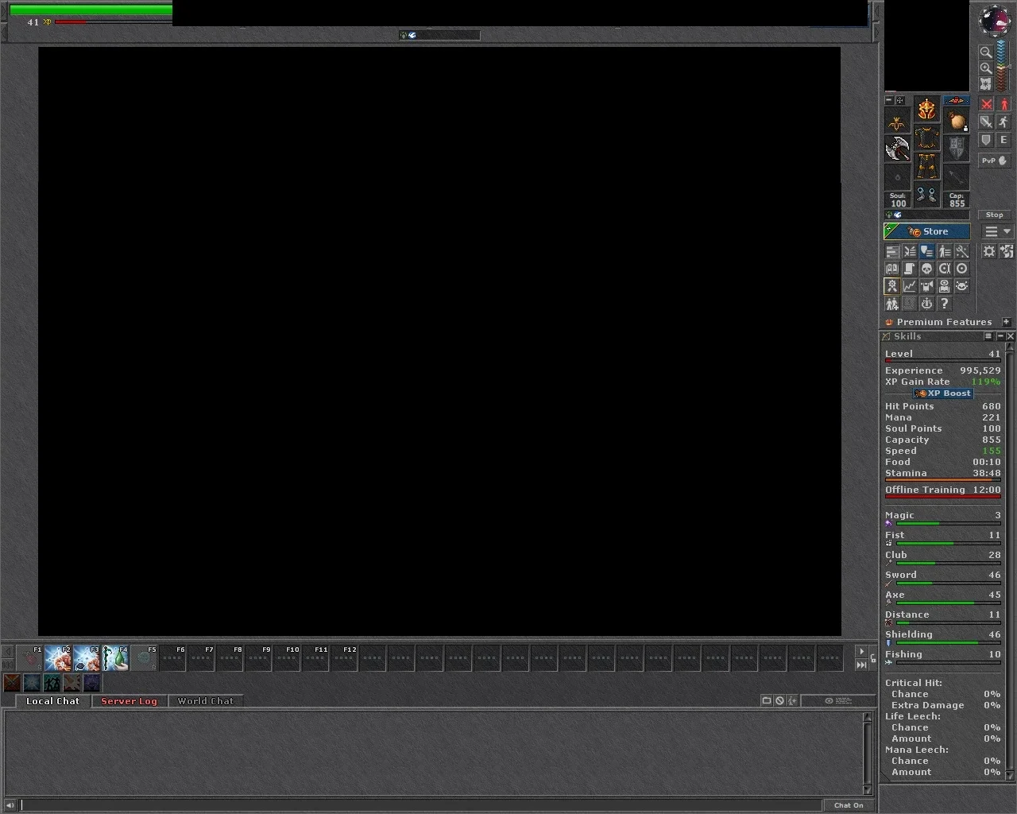Toggle stand mode red figure

click(x=1003, y=104)
